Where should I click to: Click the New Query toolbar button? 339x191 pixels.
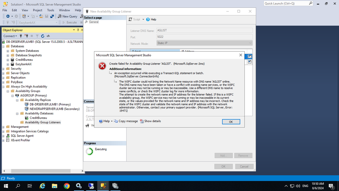pos(68,16)
